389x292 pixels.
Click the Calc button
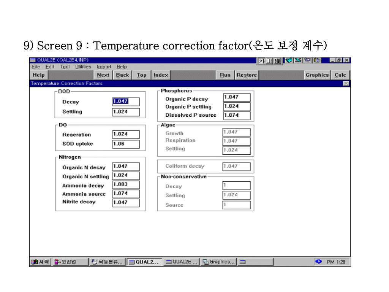tap(340, 75)
